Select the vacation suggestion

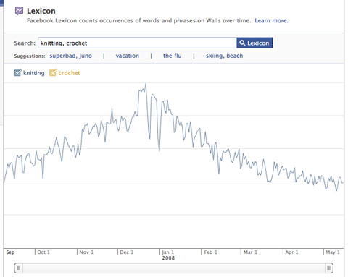[x=128, y=56]
